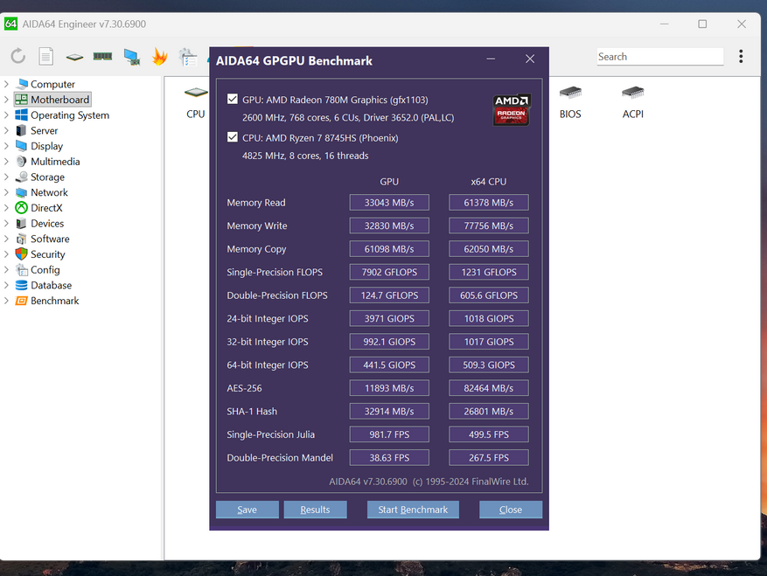Open the BIOS chip icon
Viewport: 767px width, 576px height.
pyautogui.click(x=570, y=92)
